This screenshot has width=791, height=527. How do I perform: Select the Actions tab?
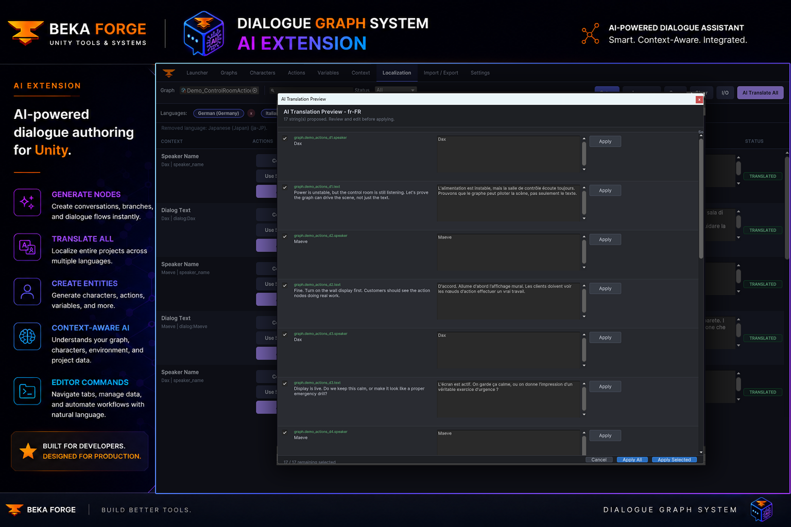click(297, 73)
